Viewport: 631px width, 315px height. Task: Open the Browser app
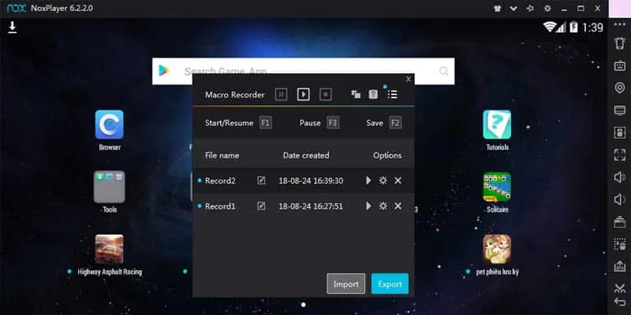point(110,124)
